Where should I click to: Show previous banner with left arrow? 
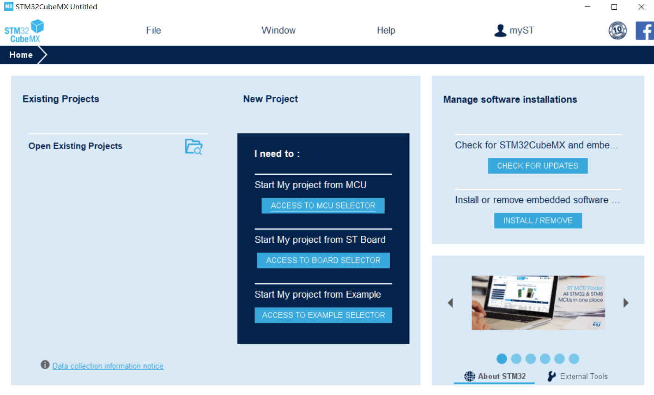(x=450, y=303)
